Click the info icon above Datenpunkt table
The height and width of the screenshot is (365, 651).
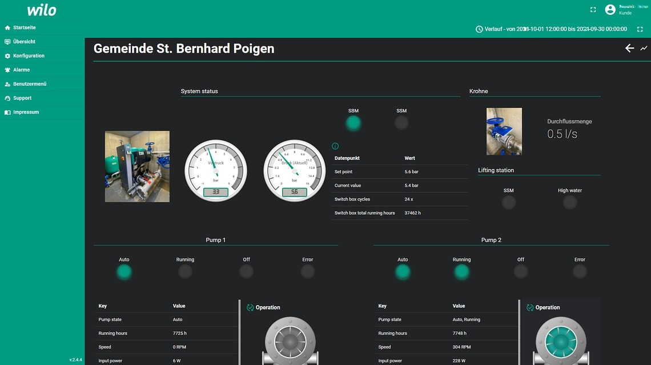(335, 146)
